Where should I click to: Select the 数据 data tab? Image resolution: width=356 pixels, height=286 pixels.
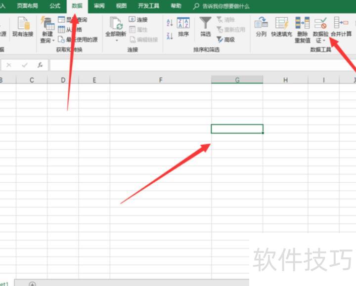click(x=77, y=6)
